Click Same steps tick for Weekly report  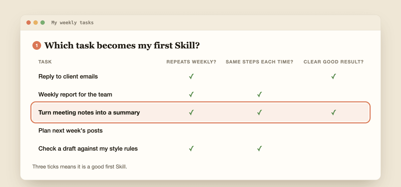tap(259, 95)
